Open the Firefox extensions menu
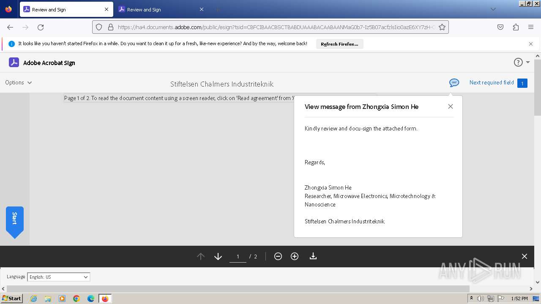This screenshot has width=541, height=304. tap(516, 27)
